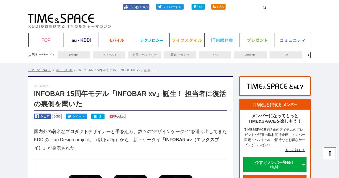Click the au・KDDI breadcrumb link
339x178 pixels.
click(x=64, y=70)
